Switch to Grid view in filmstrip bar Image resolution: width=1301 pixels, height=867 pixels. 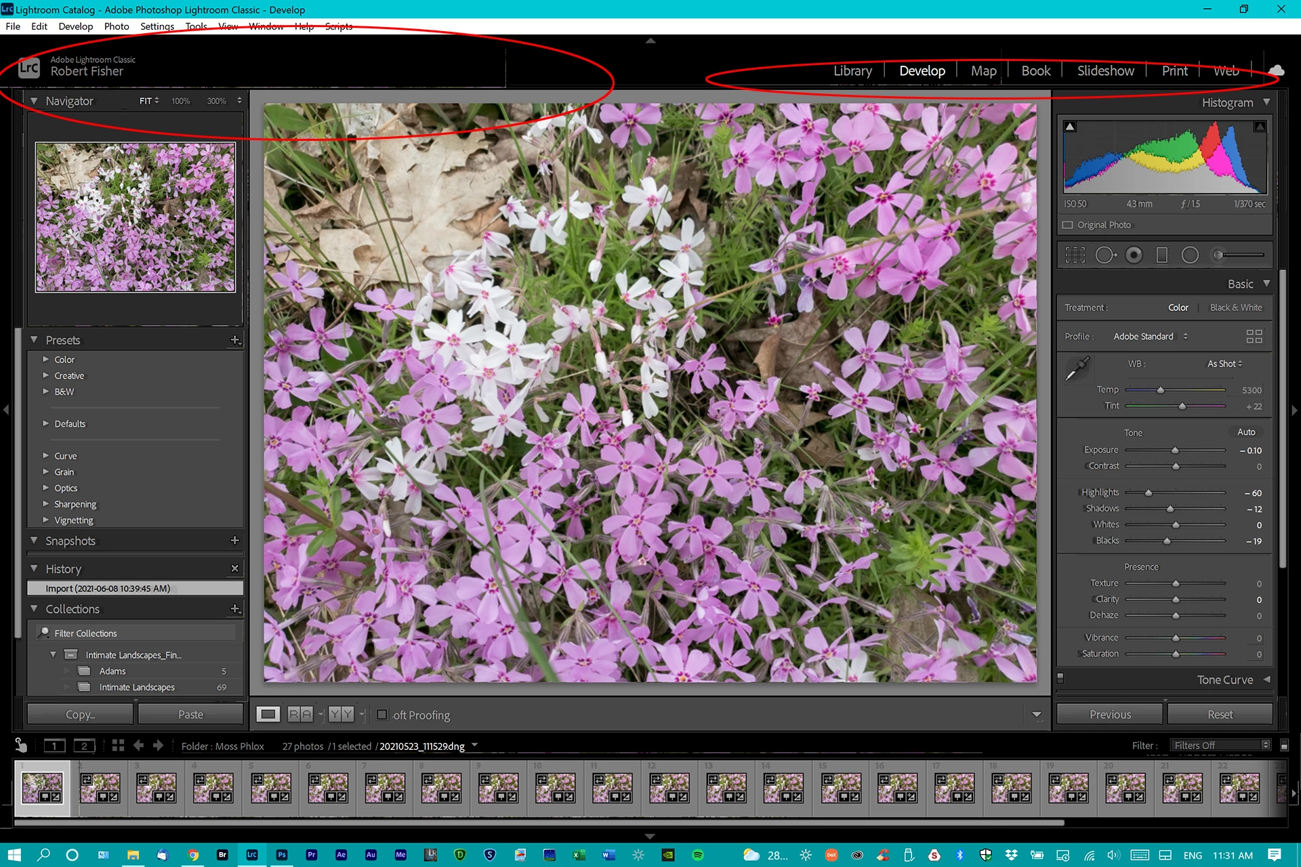[x=118, y=746]
